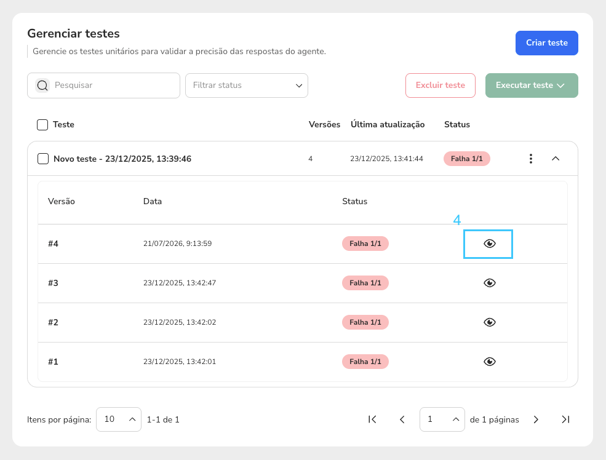Screen dimensions: 606x460
Task: Go to next page
Action: click(536, 419)
